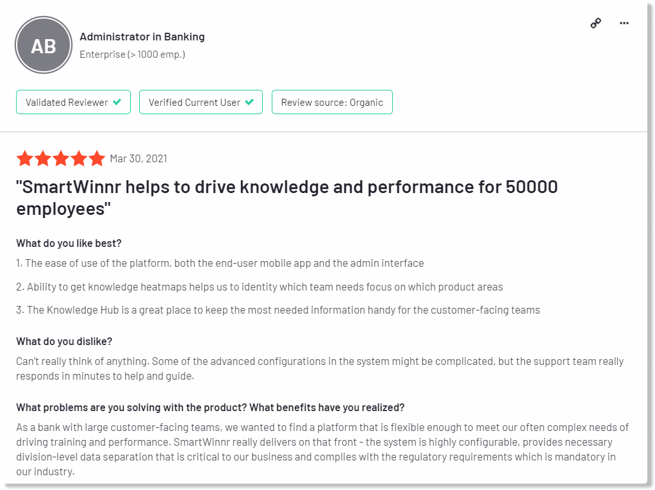Click the knowledge heatmaps list item text
Viewport: 655px width, 490px height.
[260, 287]
